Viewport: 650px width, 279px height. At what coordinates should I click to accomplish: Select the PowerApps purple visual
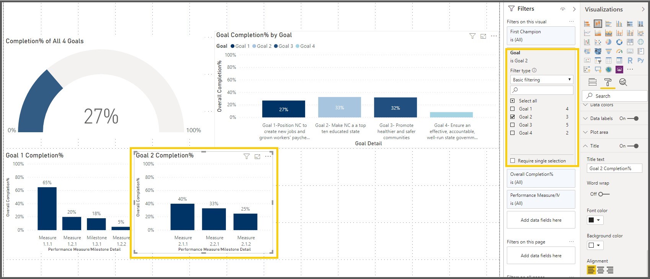(619, 69)
